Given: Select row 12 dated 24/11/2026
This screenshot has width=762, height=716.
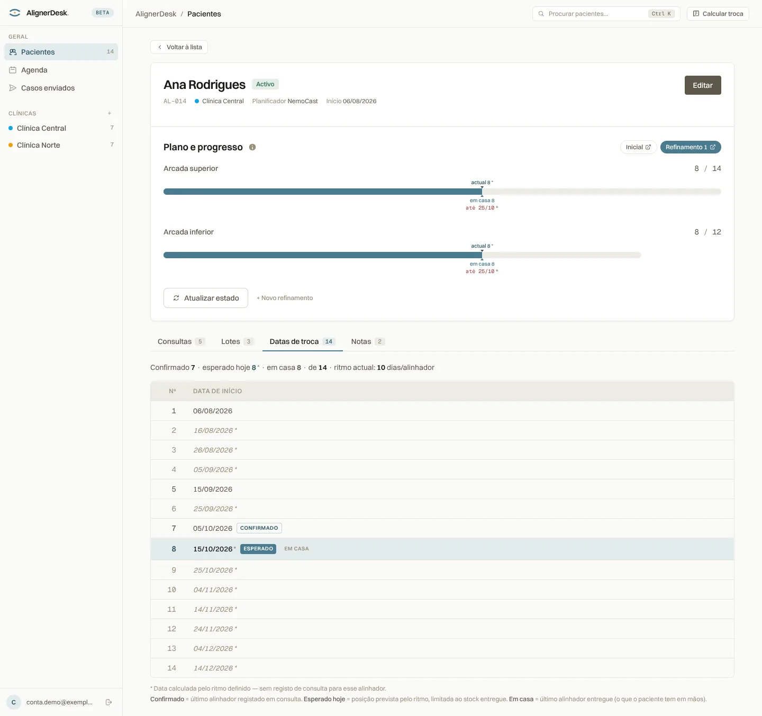Looking at the screenshot, I should (442, 629).
